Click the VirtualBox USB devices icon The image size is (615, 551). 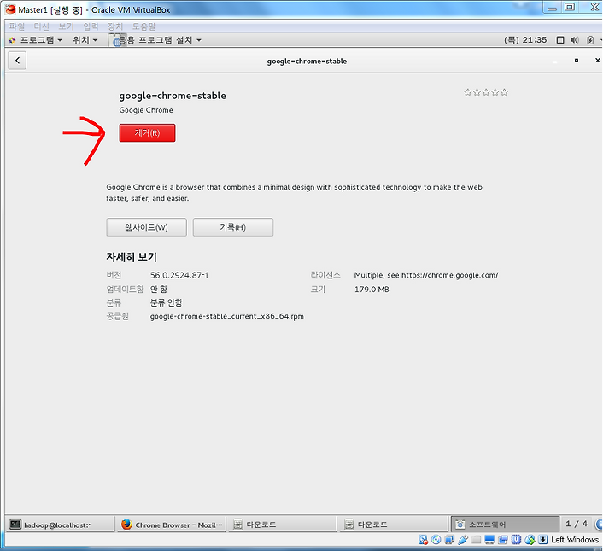tap(463, 540)
